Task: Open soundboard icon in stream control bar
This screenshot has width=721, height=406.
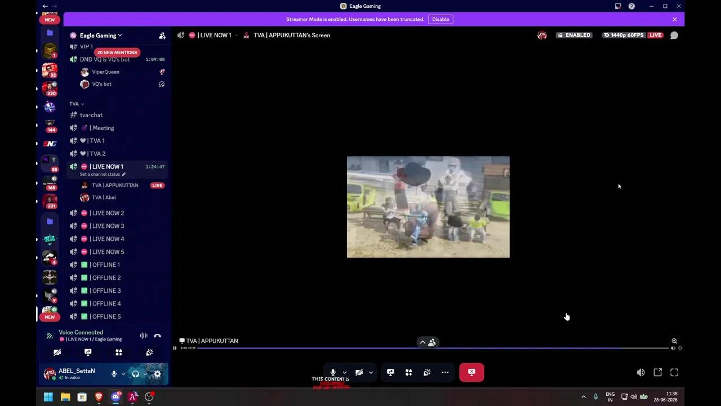Action: pyautogui.click(x=427, y=372)
